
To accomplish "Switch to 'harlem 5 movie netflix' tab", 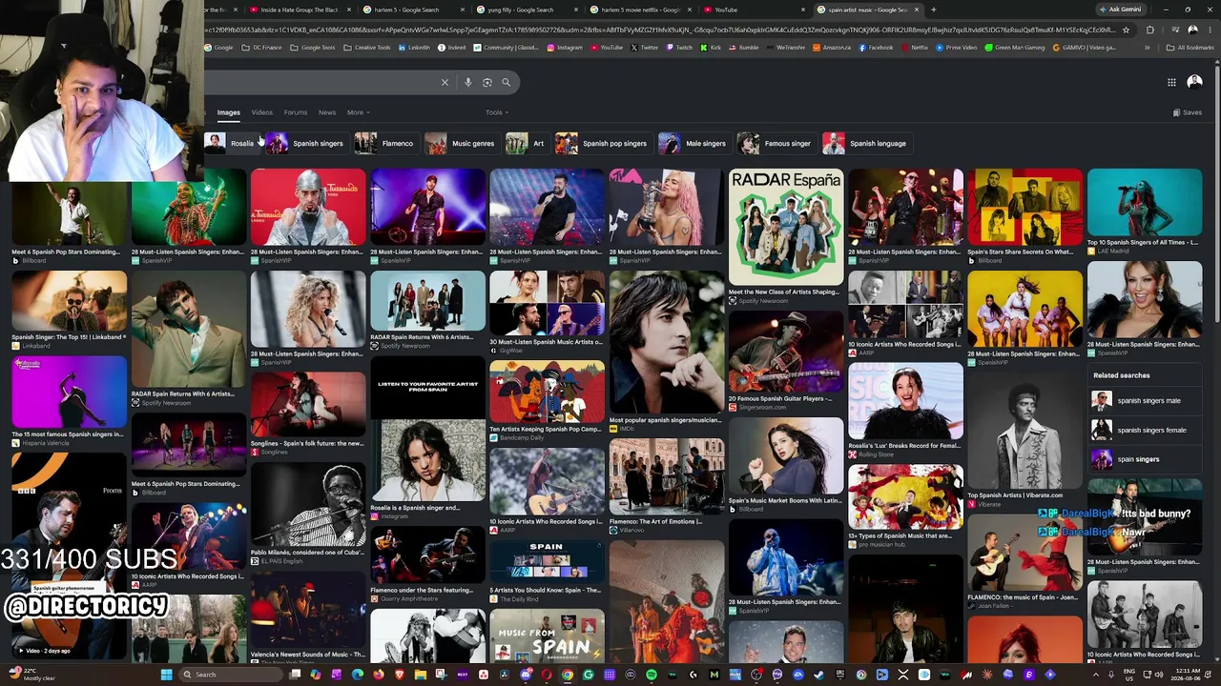I will click(x=639, y=10).
